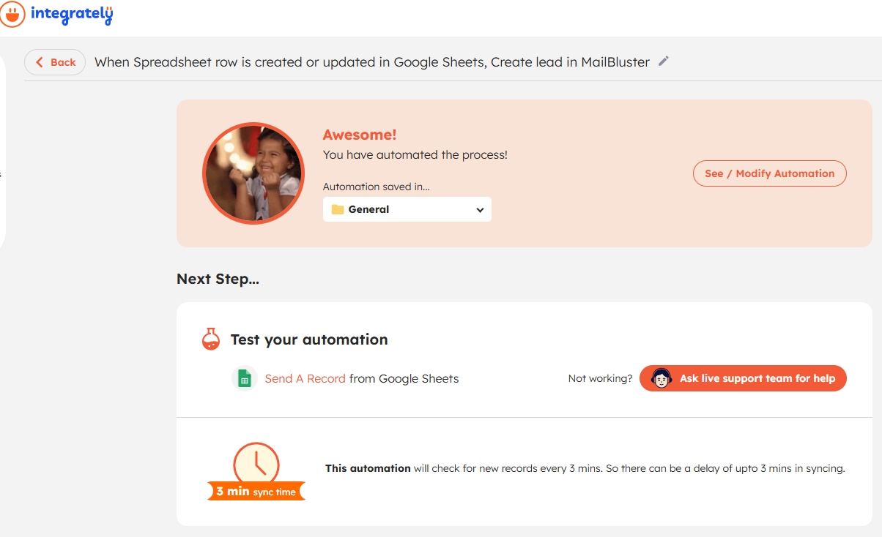Click Ask live support team for help
This screenshot has width=882, height=537.
click(743, 378)
